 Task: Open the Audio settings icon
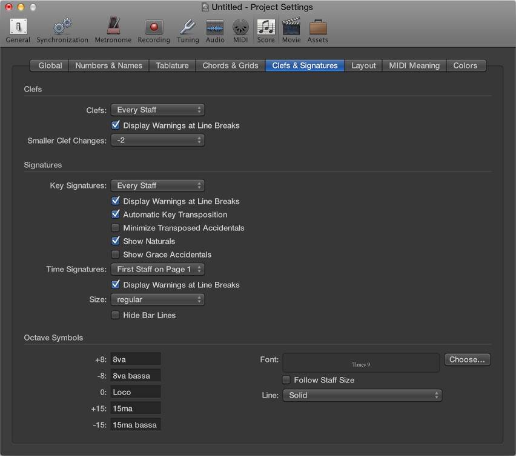coord(215,27)
